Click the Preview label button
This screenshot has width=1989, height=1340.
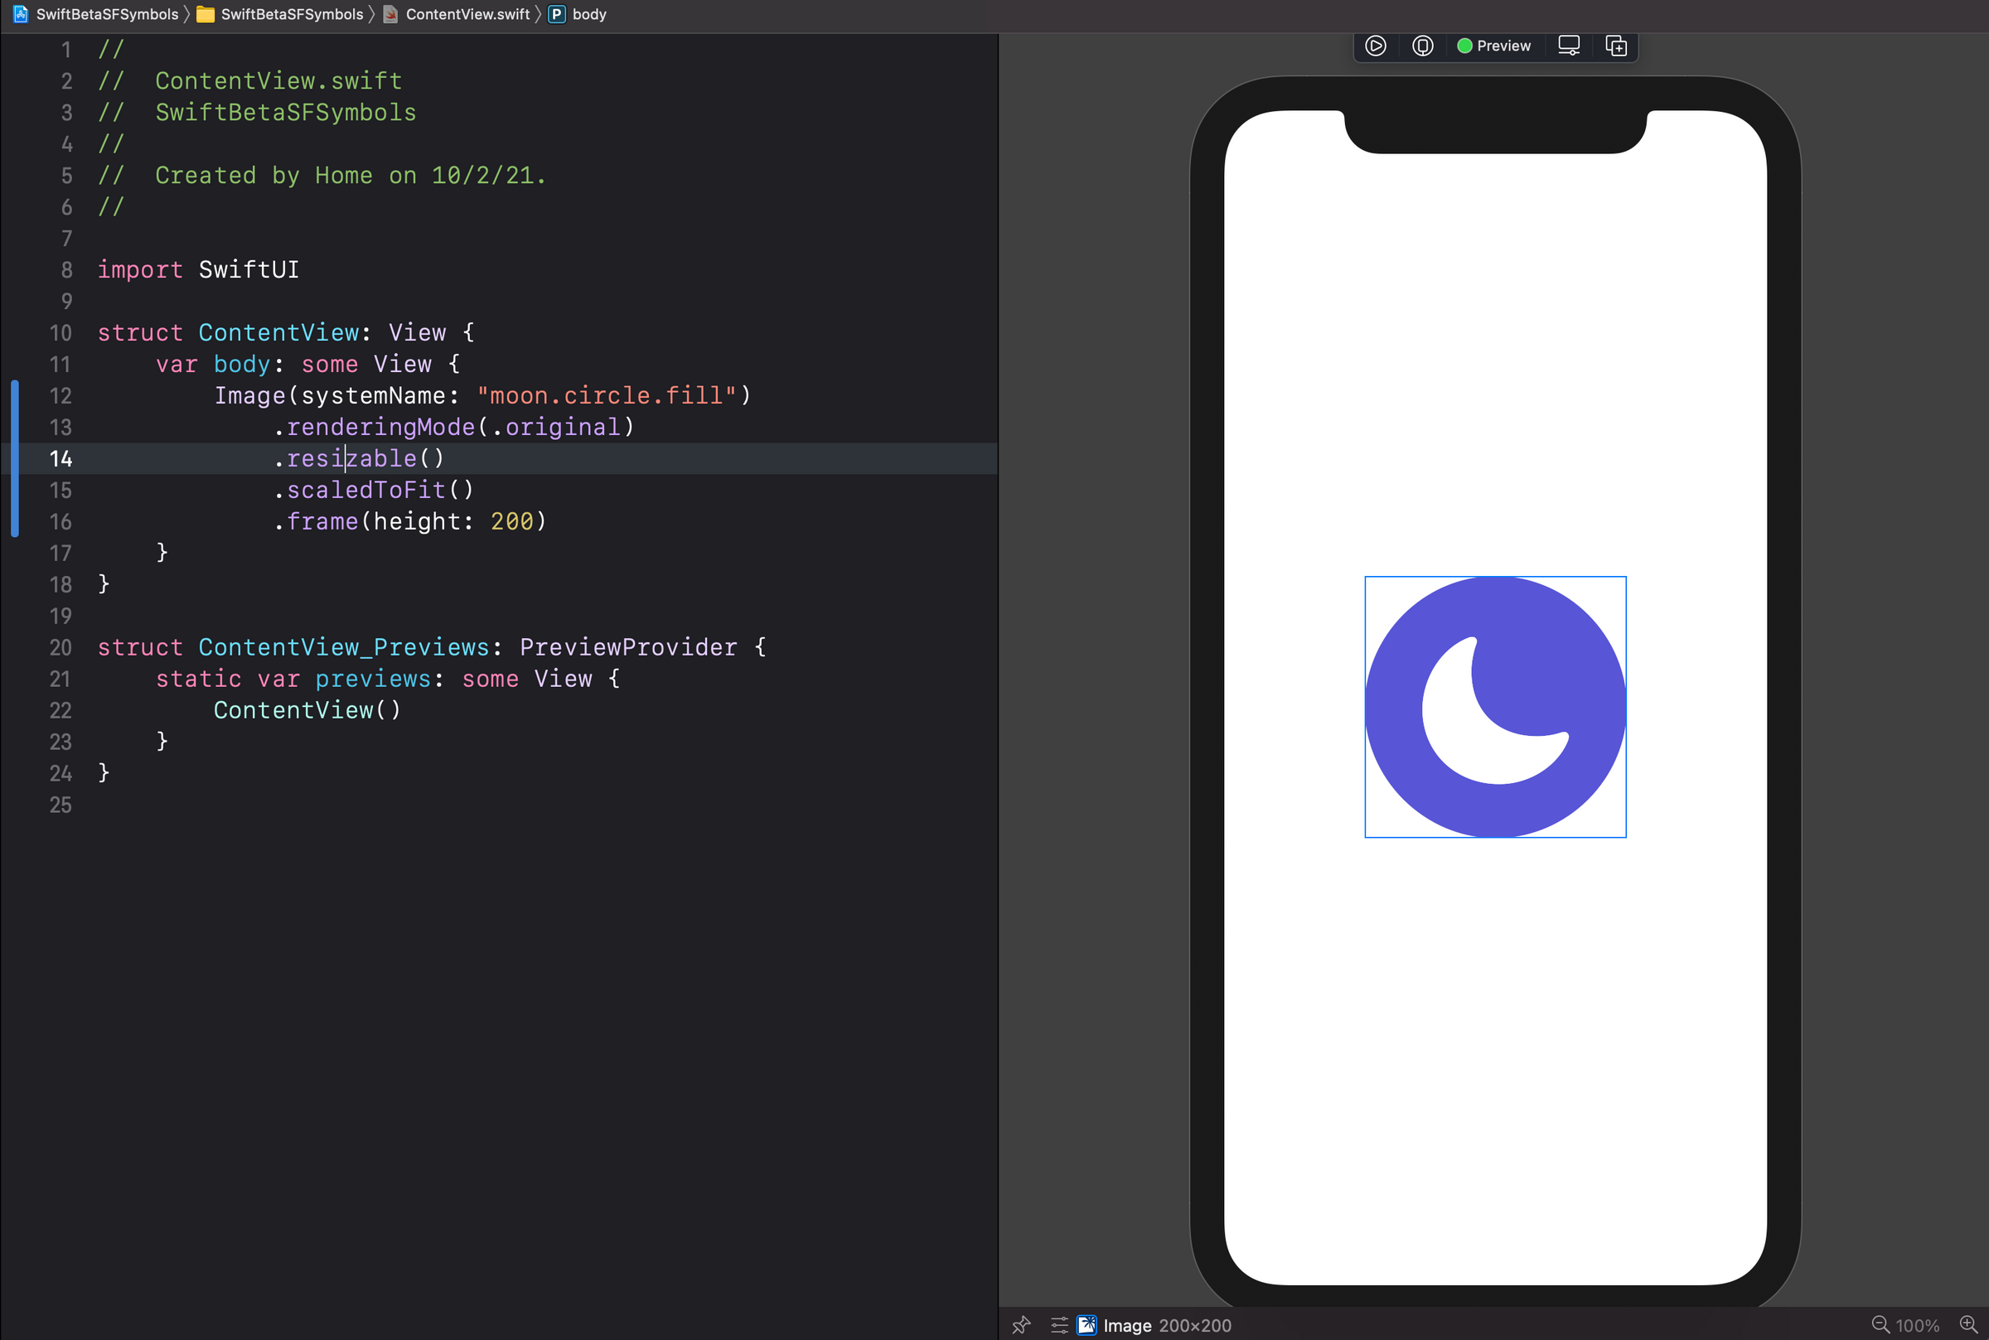point(1503,46)
